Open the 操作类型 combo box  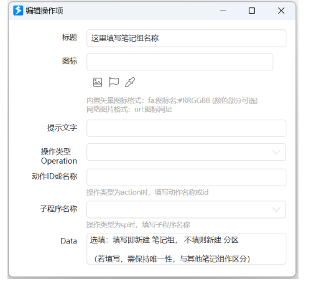[x=186, y=152]
